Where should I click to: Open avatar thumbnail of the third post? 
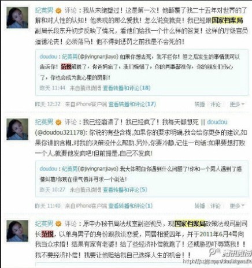tap(17, 231)
